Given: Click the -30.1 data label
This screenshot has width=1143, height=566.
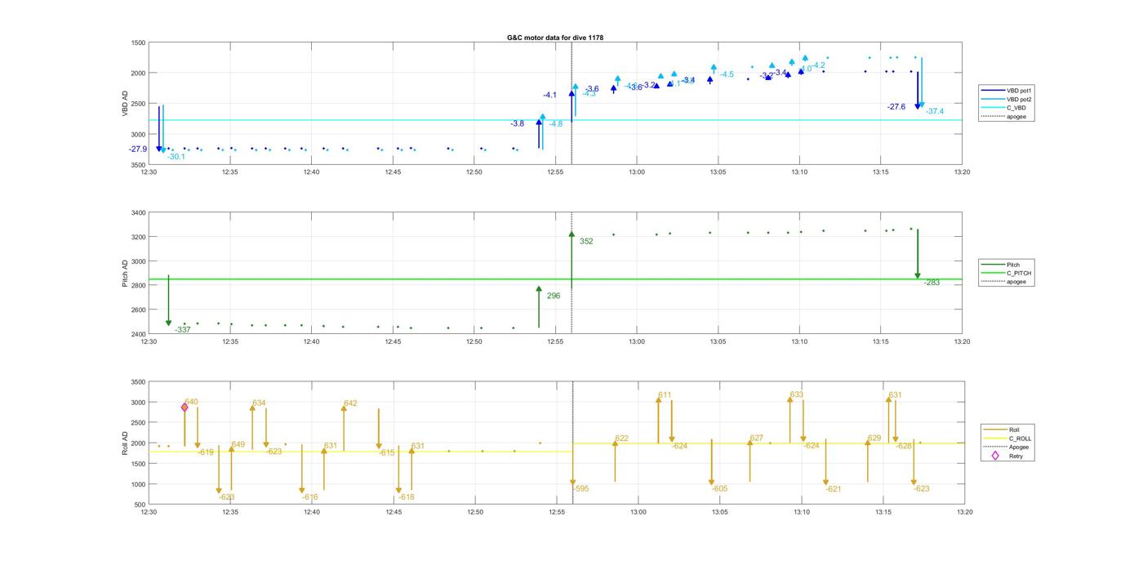Looking at the screenshot, I should click(x=176, y=157).
